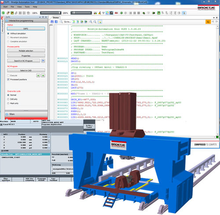Image resolution: width=220 pixels, height=215 pixels.
Task: Choose the Drill only overwrite cycle
Action: pos(8,99)
